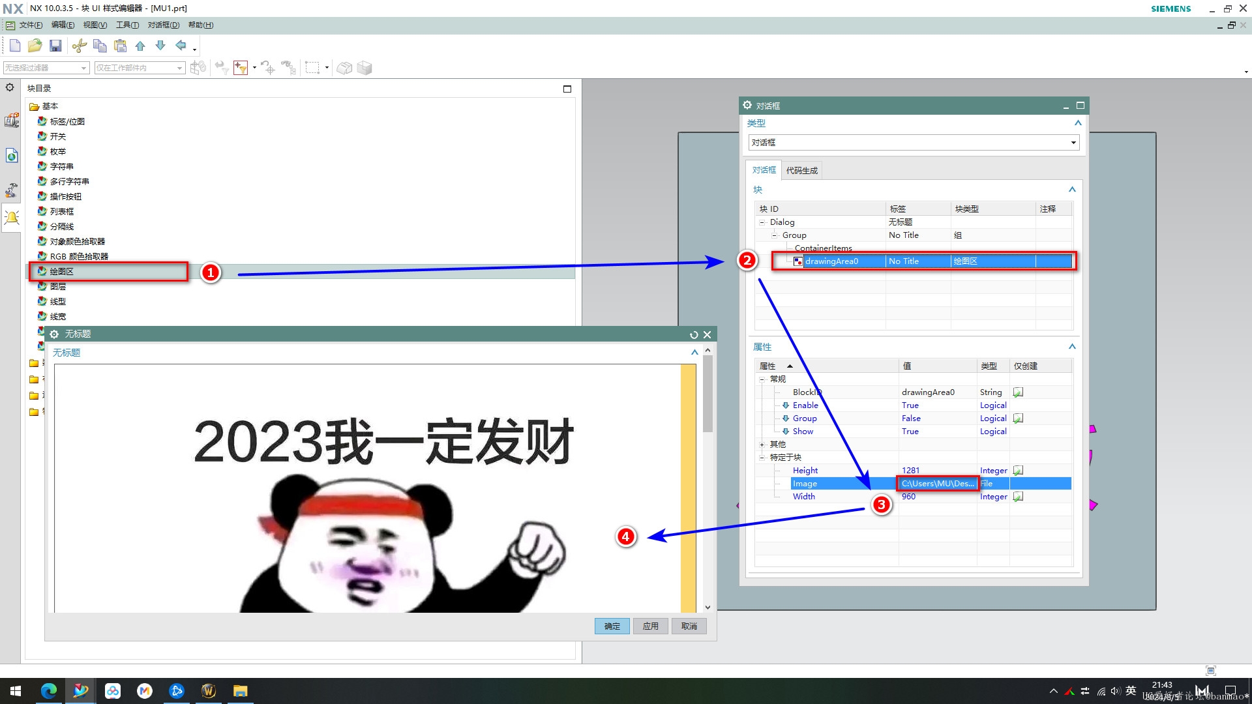Collapse the 属性 section chevron
Image resolution: width=1252 pixels, height=704 pixels.
pos(1072,347)
